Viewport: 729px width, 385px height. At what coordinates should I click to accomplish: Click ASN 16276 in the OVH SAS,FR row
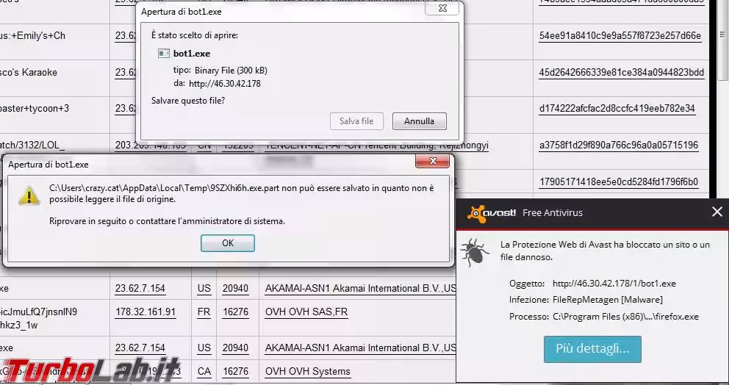click(x=235, y=312)
